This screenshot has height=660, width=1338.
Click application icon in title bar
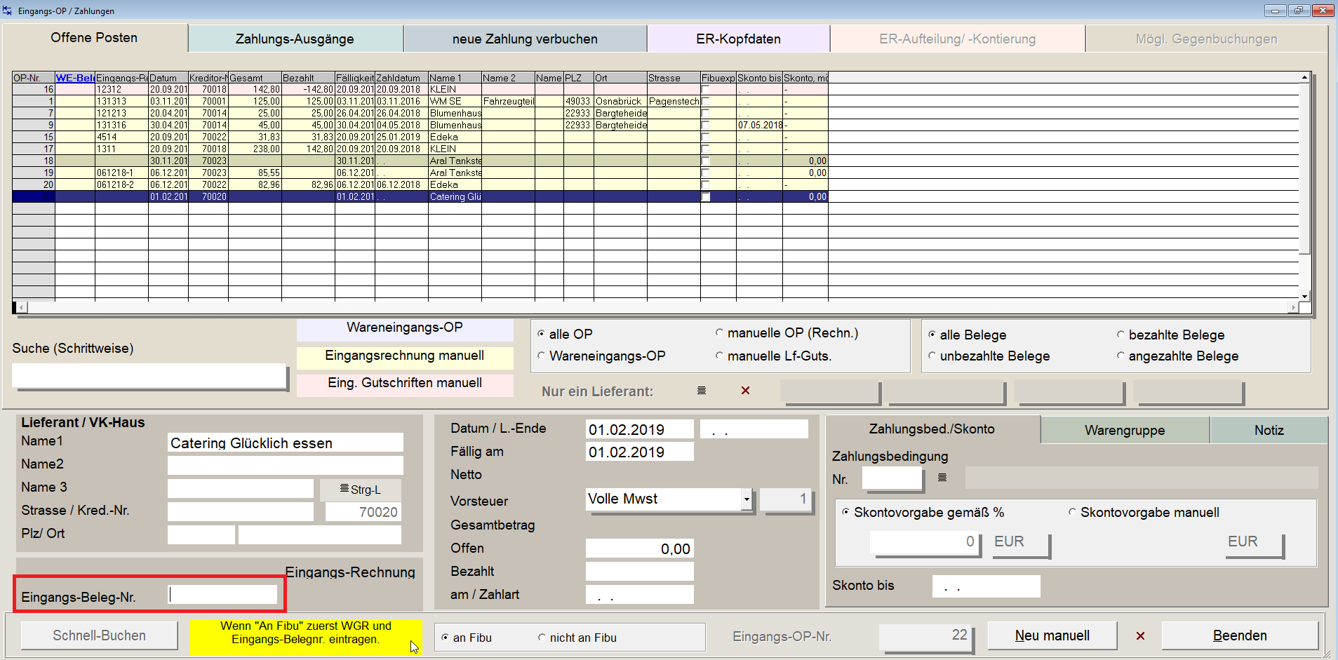8,11
